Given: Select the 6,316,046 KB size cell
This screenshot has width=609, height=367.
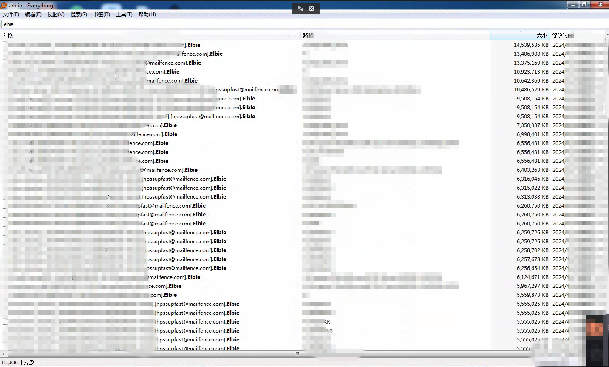Looking at the screenshot, I should (533, 179).
